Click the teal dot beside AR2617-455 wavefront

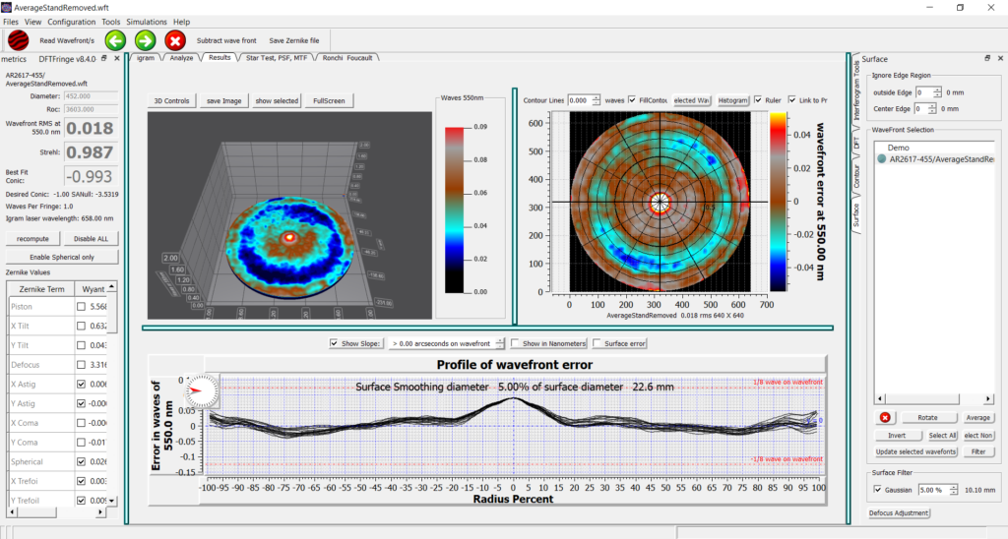click(882, 159)
